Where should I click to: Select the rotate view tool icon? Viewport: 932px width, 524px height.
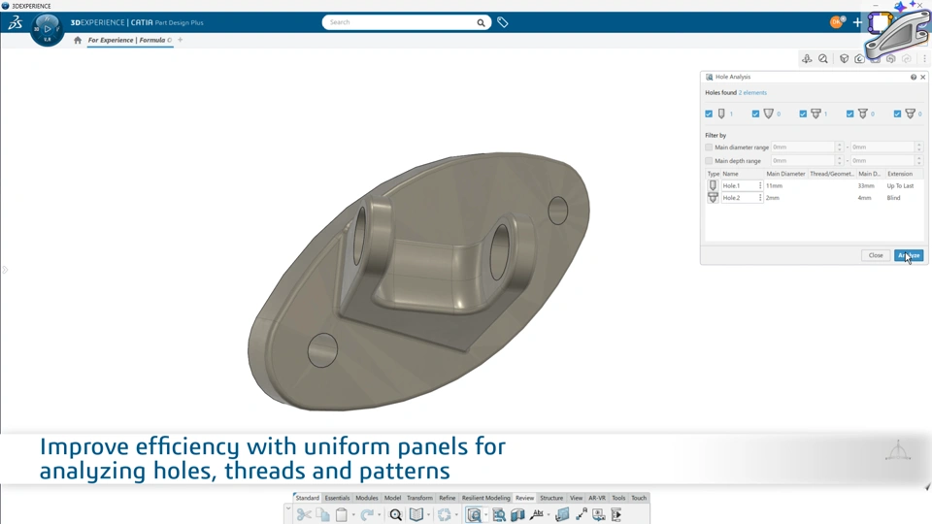point(807,59)
